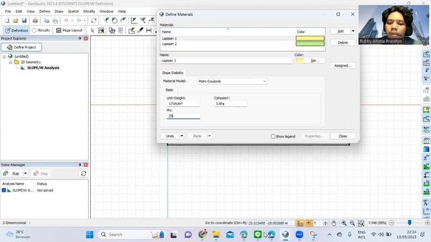Image resolution: width=431 pixels, height=242 pixels.
Task: Toggle the orange crosshair status bar button
Action: pyautogui.click(x=308, y=223)
